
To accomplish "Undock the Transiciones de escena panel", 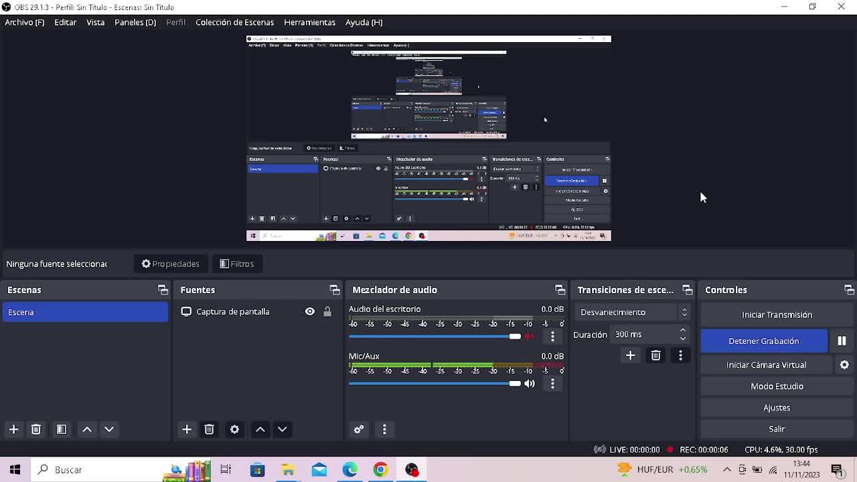I will [687, 290].
